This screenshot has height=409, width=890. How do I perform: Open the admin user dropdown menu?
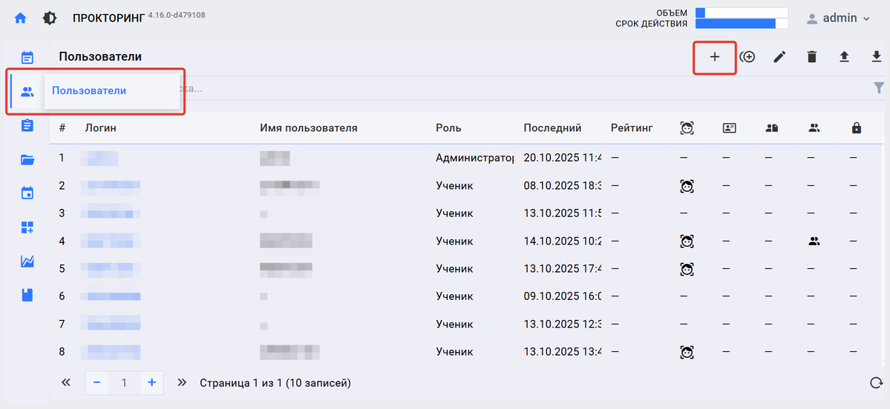click(838, 19)
